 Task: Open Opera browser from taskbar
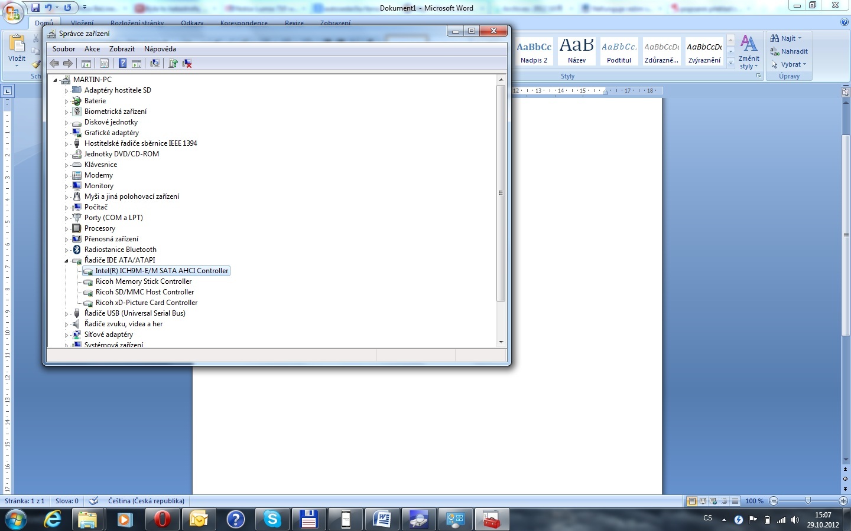point(161,520)
